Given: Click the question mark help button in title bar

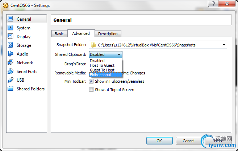Looking at the screenshot, I should coord(213,4).
